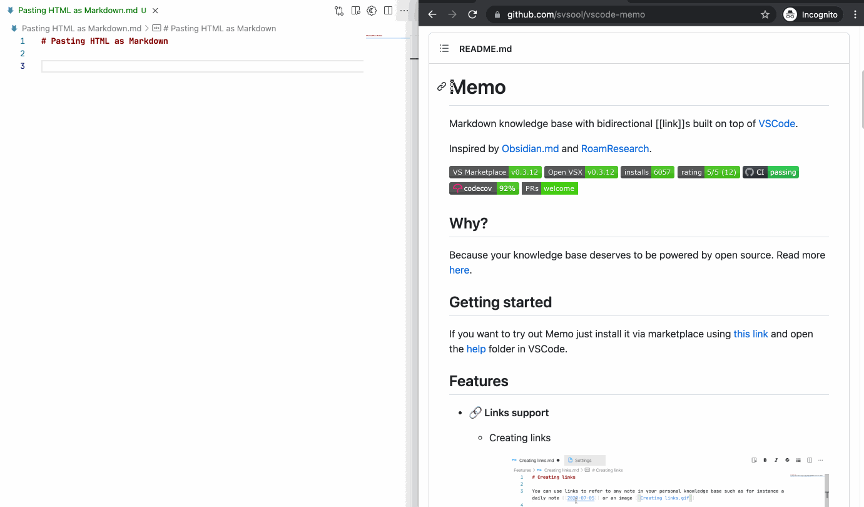Image resolution: width=864 pixels, height=507 pixels.
Task: Click the Creating links sub-item
Action: point(520,438)
